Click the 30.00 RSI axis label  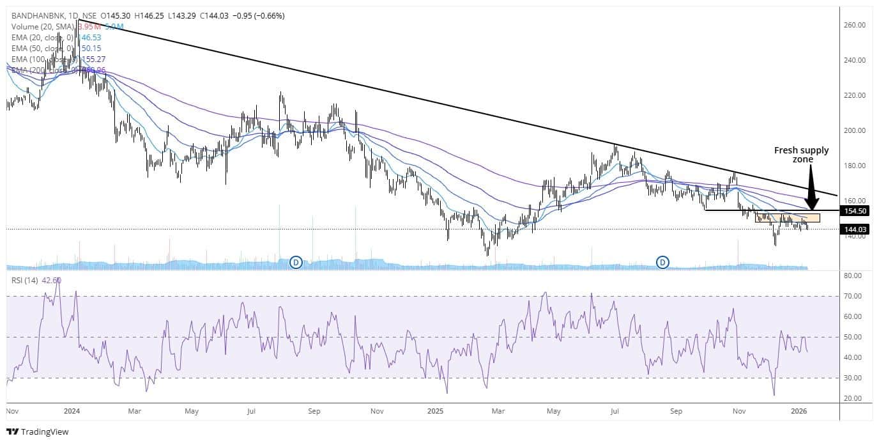pyautogui.click(x=854, y=378)
